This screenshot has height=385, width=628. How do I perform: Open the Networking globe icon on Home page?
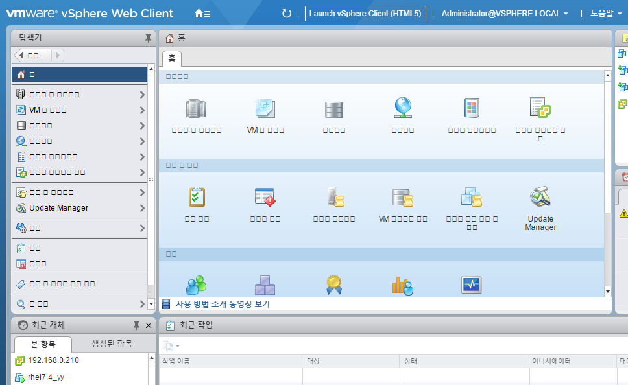coord(403,108)
